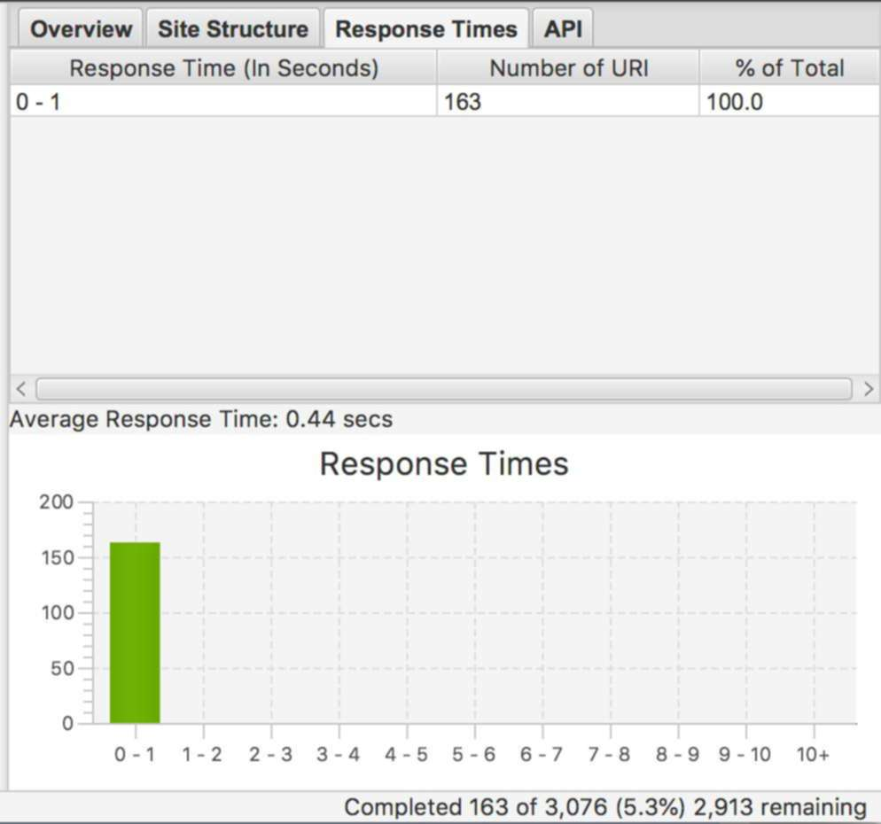The height and width of the screenshot is (824, 881).
Task: Switch to the API tab
Action: click(563, 28)
